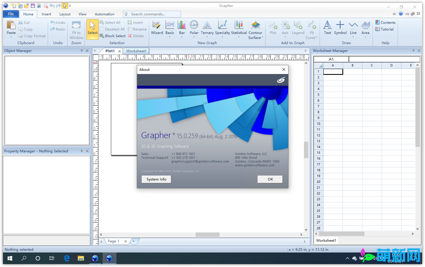This screenshot has height=267, width=425.
Task: Close the Object Manager panel
Action: pyautogui.click(x=87, y=50)
